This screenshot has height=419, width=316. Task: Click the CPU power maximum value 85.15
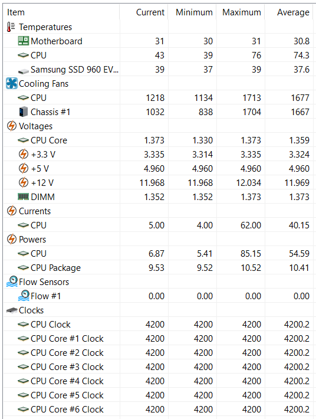251,254
